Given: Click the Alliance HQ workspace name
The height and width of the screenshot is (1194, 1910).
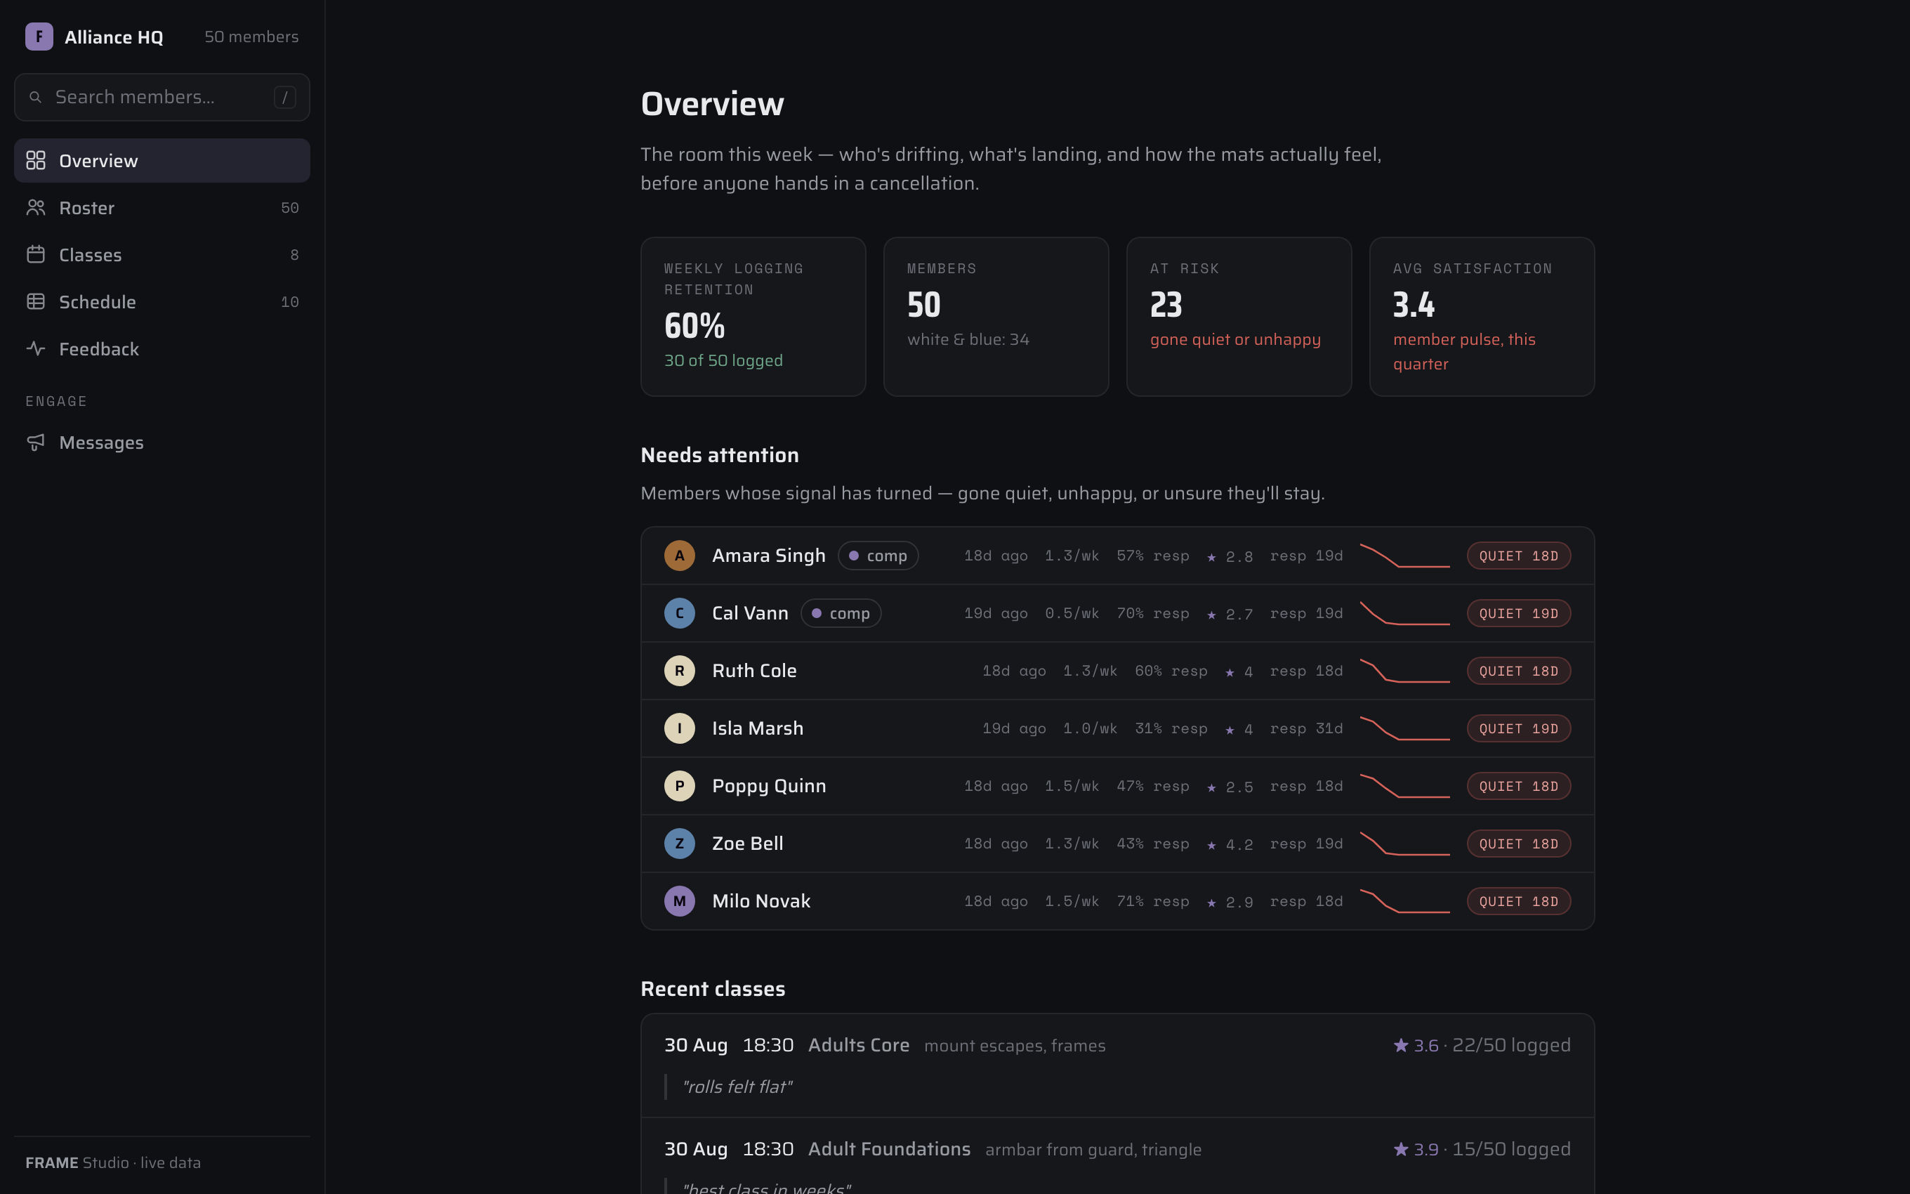Looking at the screenshot, I should tap(114, 37).
